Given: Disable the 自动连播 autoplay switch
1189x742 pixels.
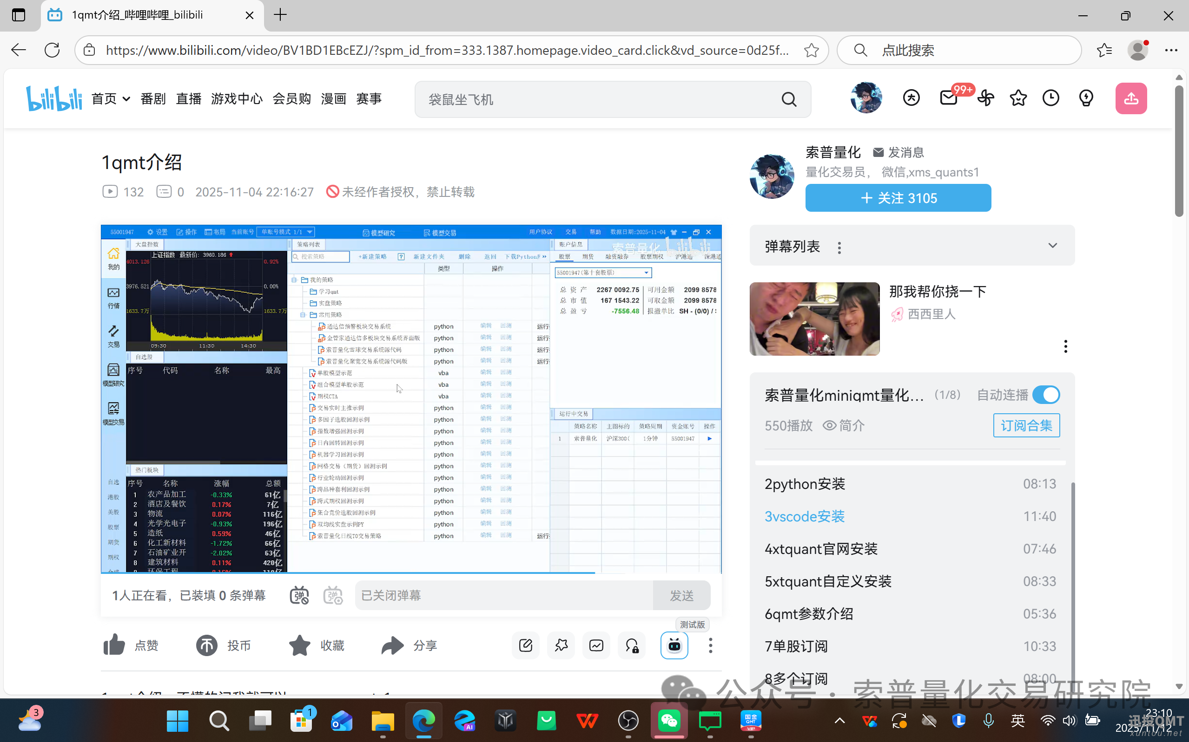Looking at the screenshot, I should [1047, 395].
